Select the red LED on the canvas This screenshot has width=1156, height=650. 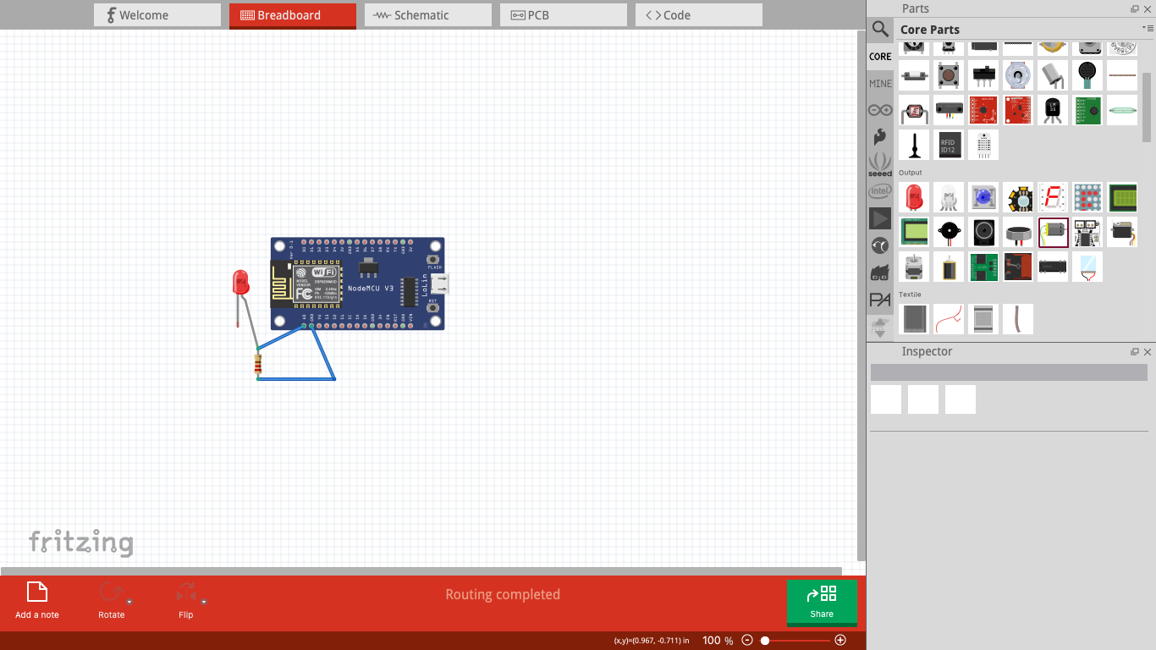tap(241, 284)
